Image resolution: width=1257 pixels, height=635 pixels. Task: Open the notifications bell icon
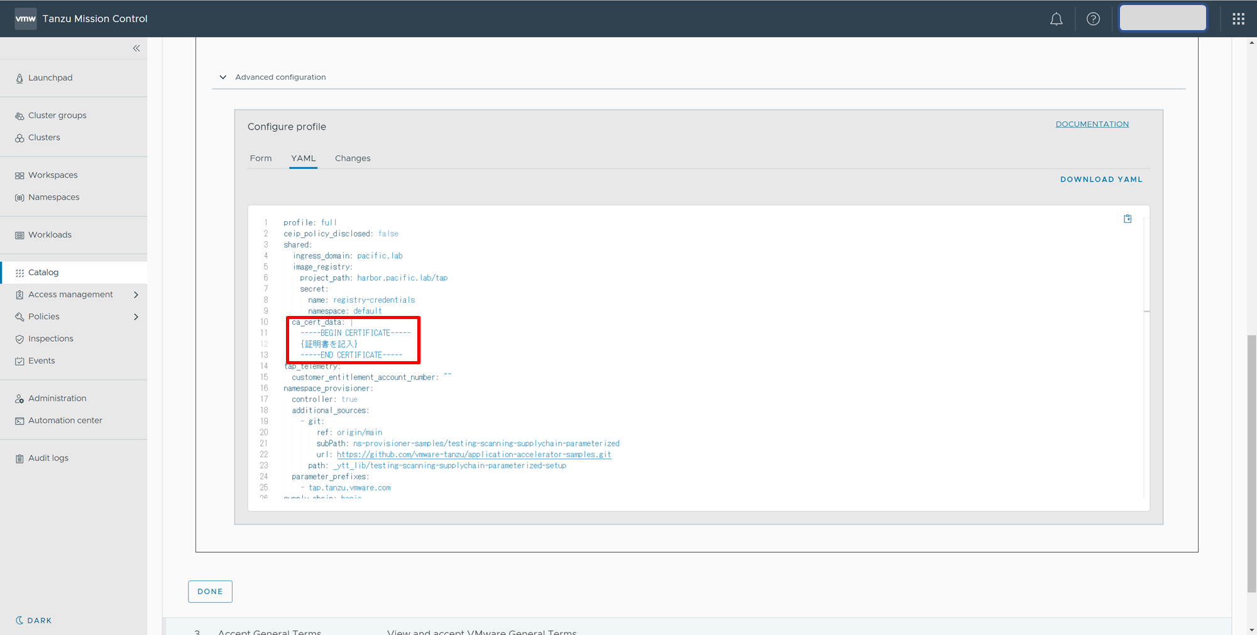(x=1056, y=19)
